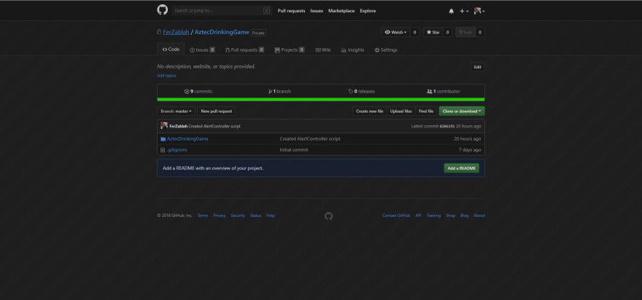The height and width of the screenshot is (300, 642).
Task: Open the .gitignore file
Action: click(x=177, y=150)
